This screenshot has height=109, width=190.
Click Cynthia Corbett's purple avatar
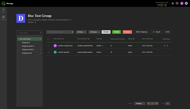tap(55, 46)
